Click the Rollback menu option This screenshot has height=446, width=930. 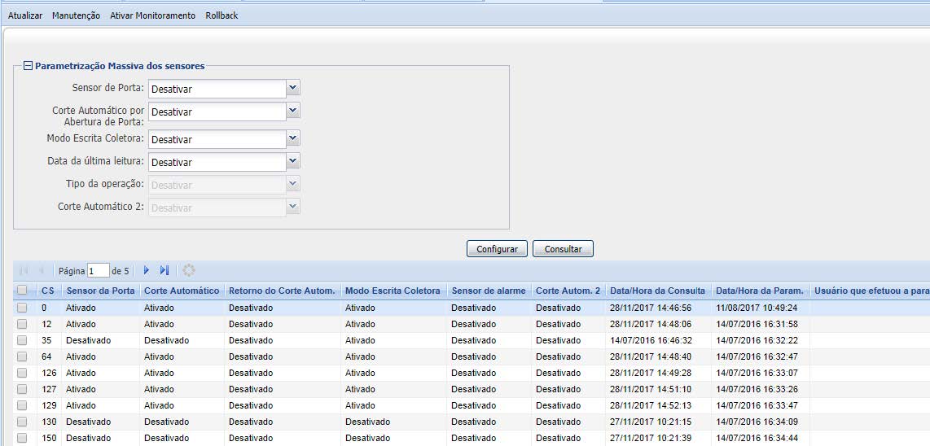tap(222, 15)
